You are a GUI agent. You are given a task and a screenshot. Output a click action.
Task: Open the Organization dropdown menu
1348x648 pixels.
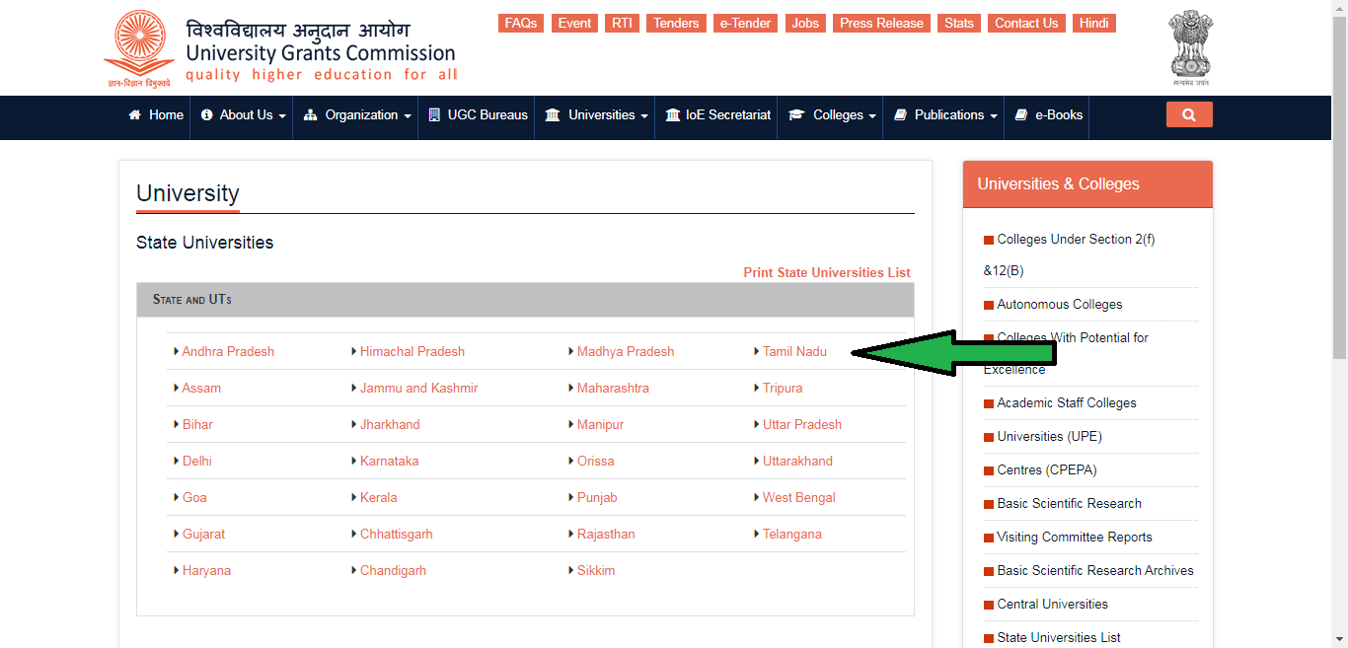[x=357, y=115]
